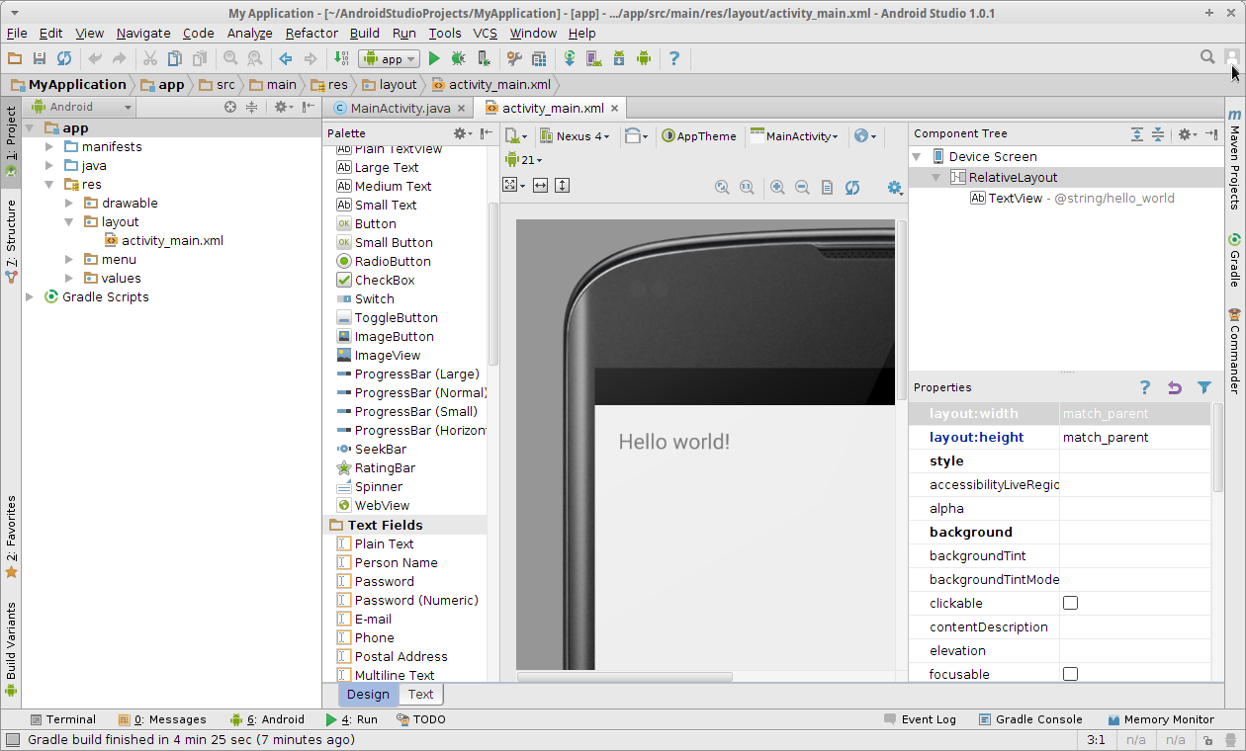
Task: Click Collapse All icon in Project panel
Action: coord(251,107)
